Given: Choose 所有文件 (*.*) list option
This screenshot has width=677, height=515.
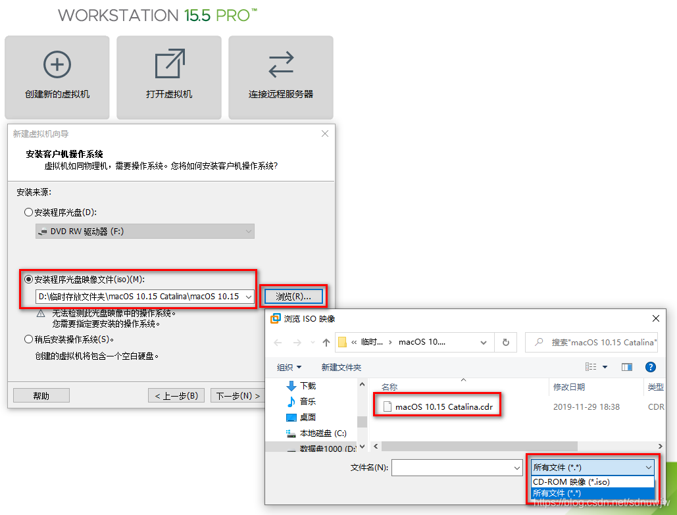Looking at the screenshot, I should (592, 493).
